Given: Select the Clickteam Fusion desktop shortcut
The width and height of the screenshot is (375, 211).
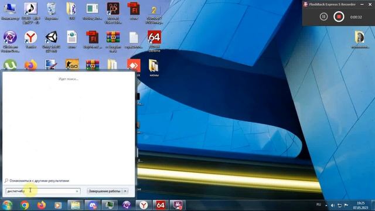Looking at the screenshot, I should (x=10, y=42).
